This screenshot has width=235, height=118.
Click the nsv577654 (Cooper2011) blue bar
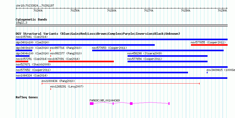[x=168, y=61]
